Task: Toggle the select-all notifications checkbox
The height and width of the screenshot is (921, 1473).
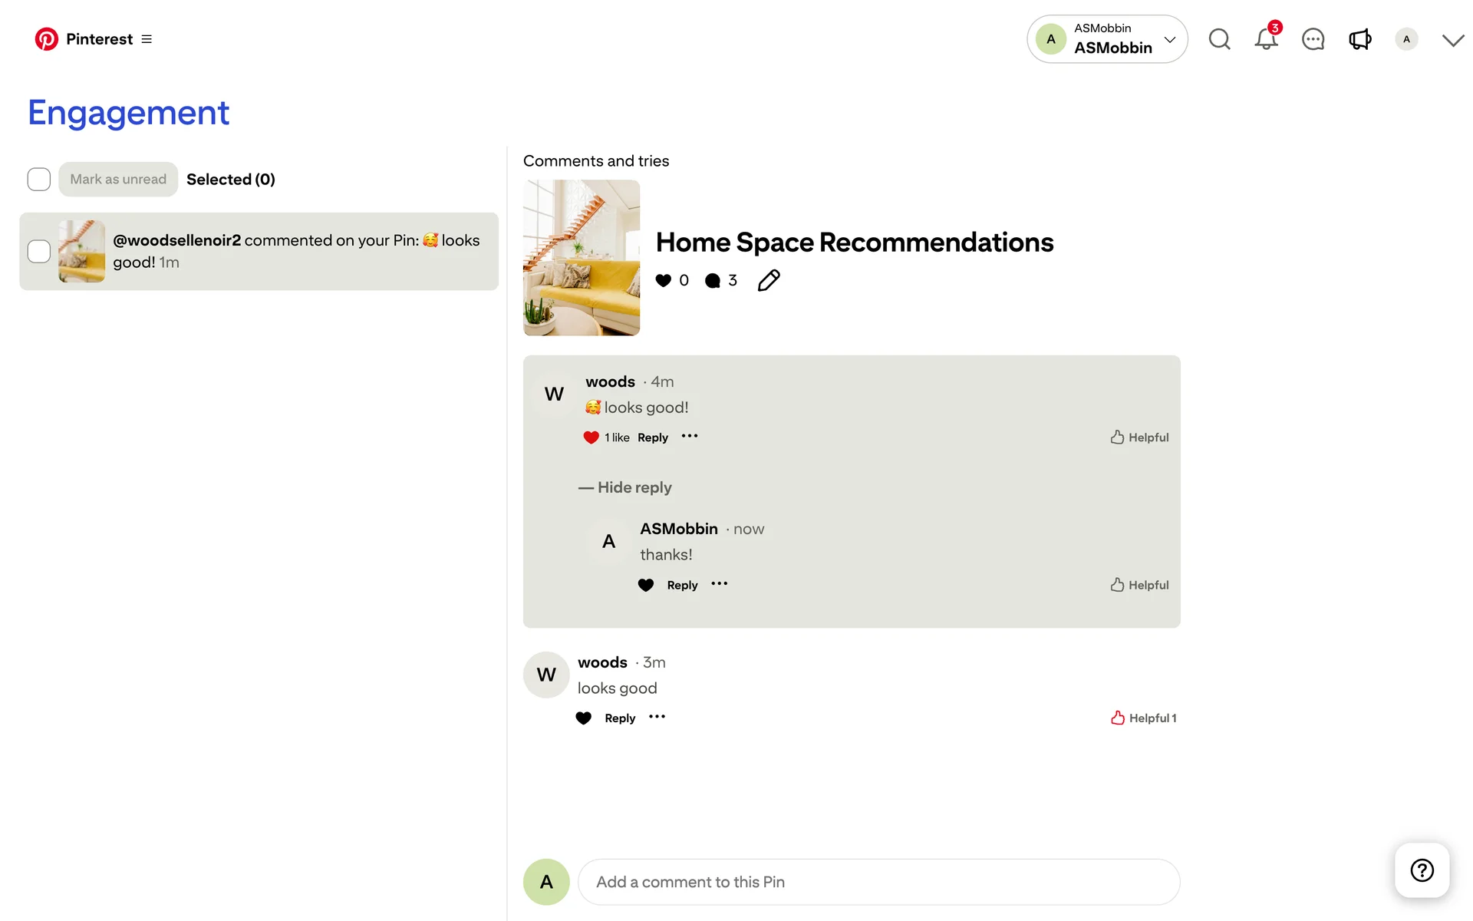Action: coord(39,180)
